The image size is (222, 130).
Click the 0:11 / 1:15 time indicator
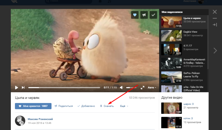tap(110, 88)
